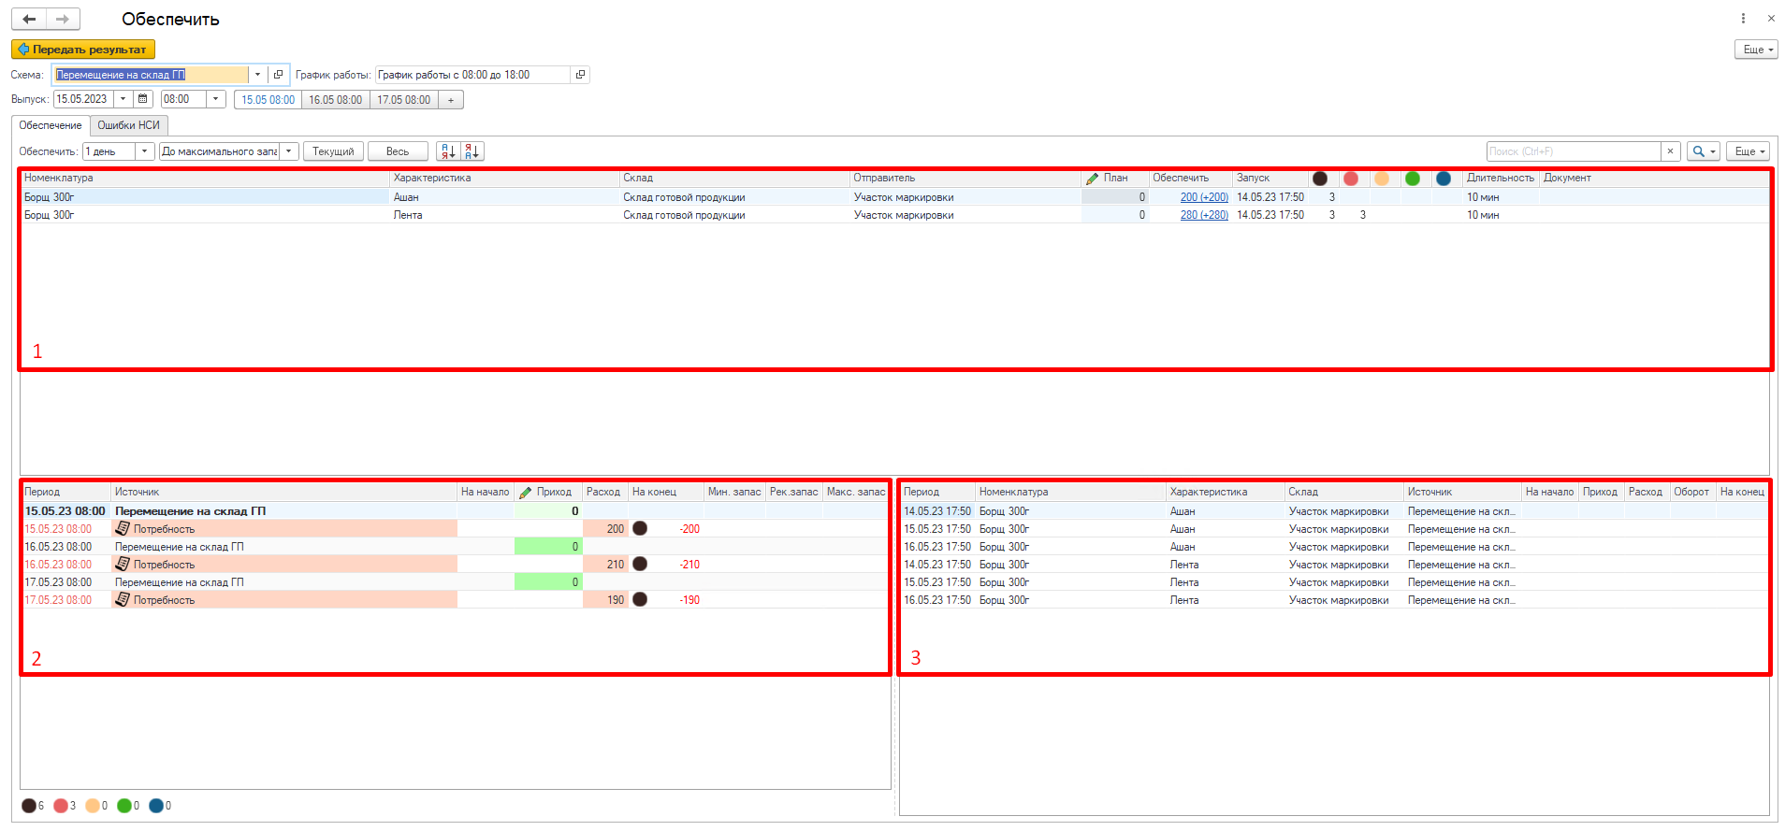1785x831 pixels.
Task: Open the 'До максимального запаса' dropdown
Action: (x=289, y=151)
